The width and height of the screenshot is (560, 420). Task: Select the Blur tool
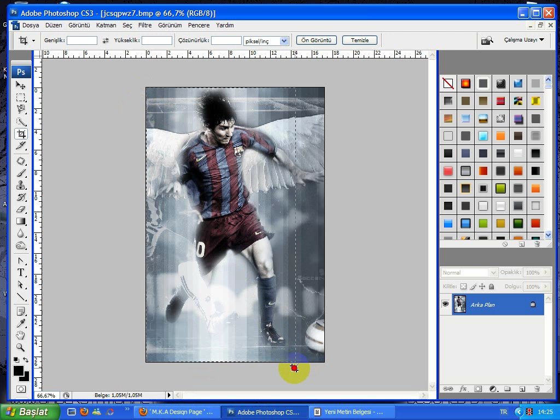click(x=21, y=234)
